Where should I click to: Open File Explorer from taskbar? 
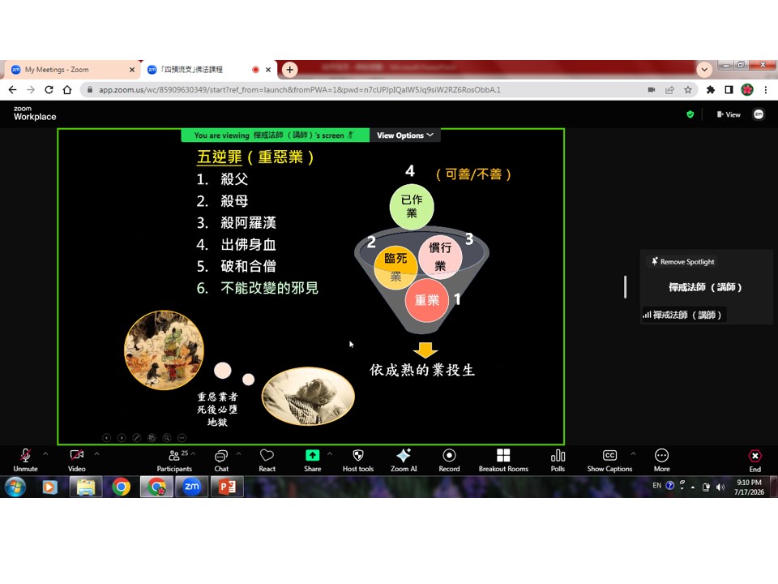click(x=85, y=487)
